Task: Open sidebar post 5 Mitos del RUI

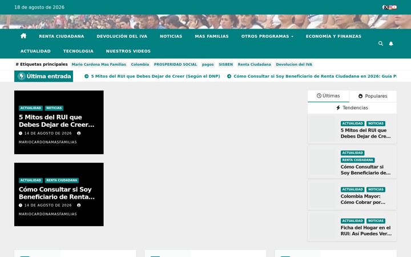Action: [366, 133]
